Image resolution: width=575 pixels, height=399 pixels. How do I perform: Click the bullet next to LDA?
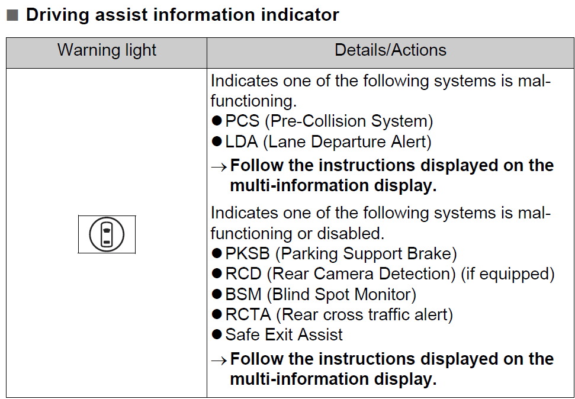click(x=217, y=141)
